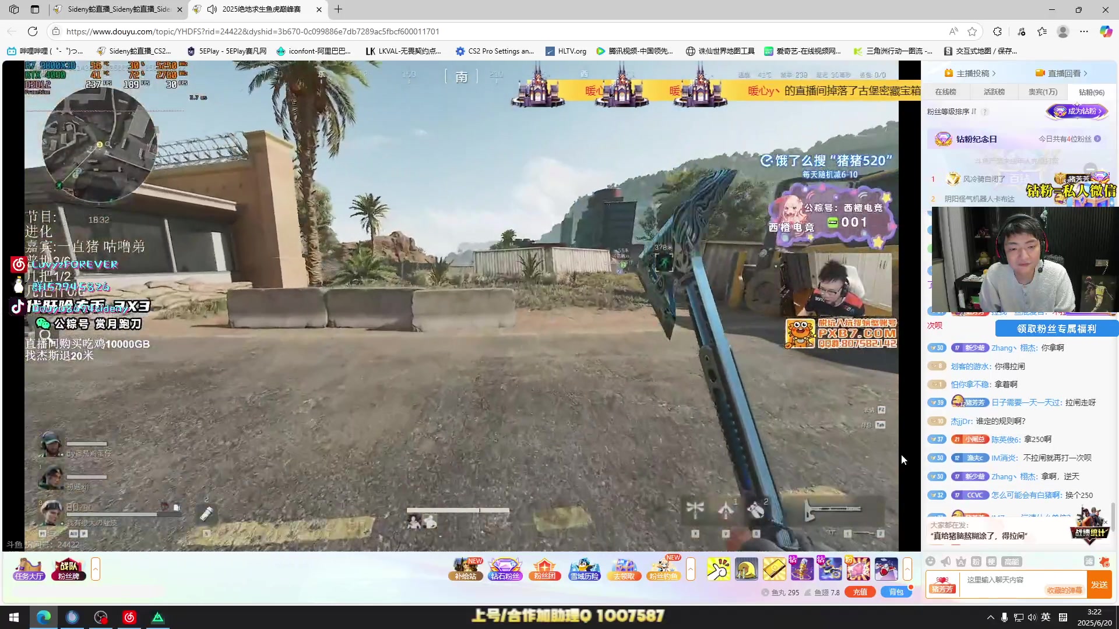Click the 领取粉丝专属福利 button
Image resolution: width=1119 pixels, height=629 pixels.
(1056, 329)
